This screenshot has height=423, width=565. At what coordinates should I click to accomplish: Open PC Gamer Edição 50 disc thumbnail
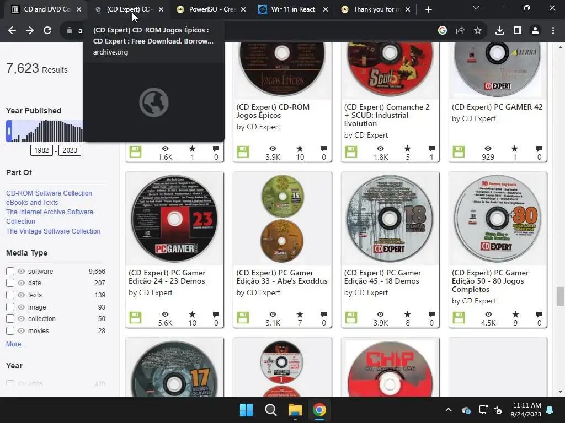[x=498, y=219]
